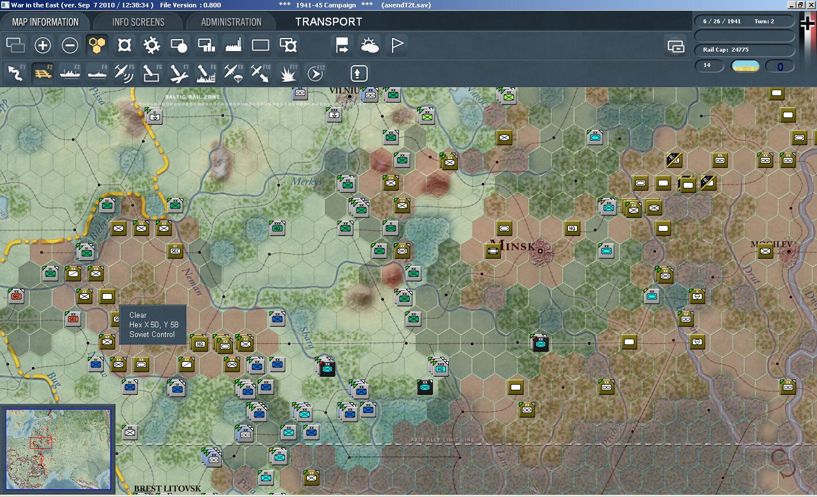Viewport: 817px width, 497px height.
Task: Select the F3 naval transport ship icon
Action: [70, 73]
